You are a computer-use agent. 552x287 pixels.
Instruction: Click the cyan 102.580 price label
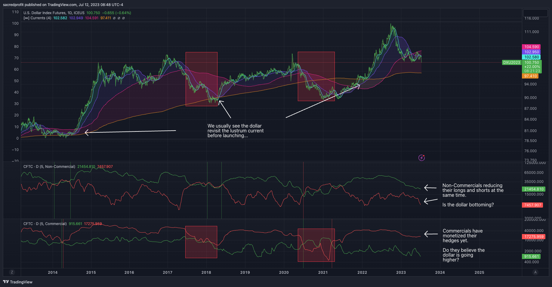pyautogui.click(x=532, y=57)
